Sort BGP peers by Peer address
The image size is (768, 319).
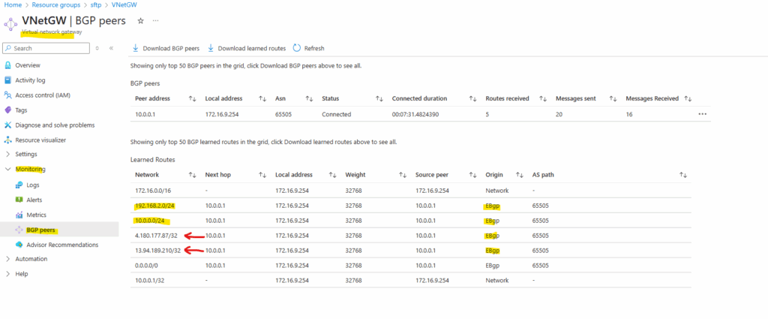pos(192,98)
